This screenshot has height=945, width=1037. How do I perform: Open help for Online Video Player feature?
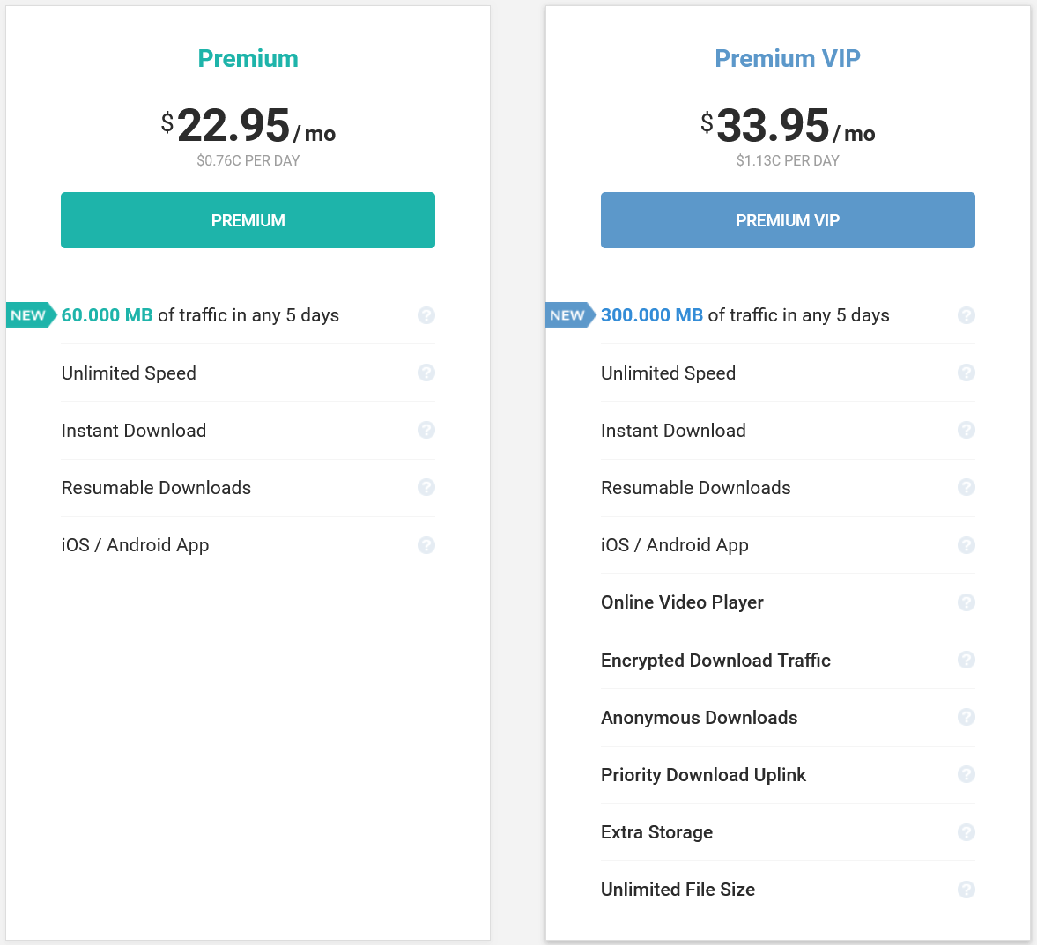967,602
